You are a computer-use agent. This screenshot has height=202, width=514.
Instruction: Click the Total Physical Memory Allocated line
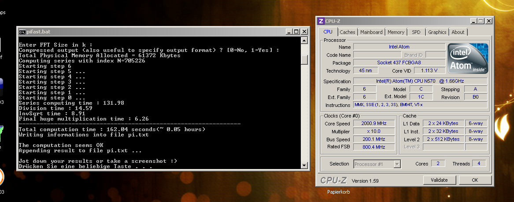click(x=100, y=55)
